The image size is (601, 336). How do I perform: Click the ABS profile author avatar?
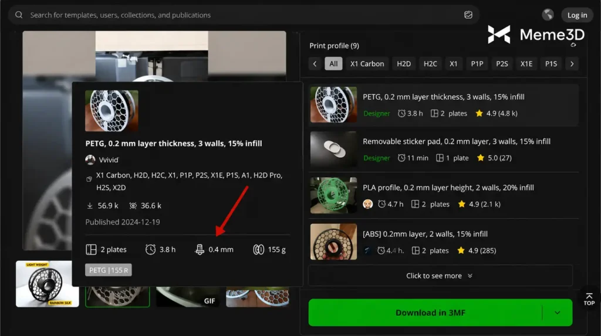click(367, 250)
